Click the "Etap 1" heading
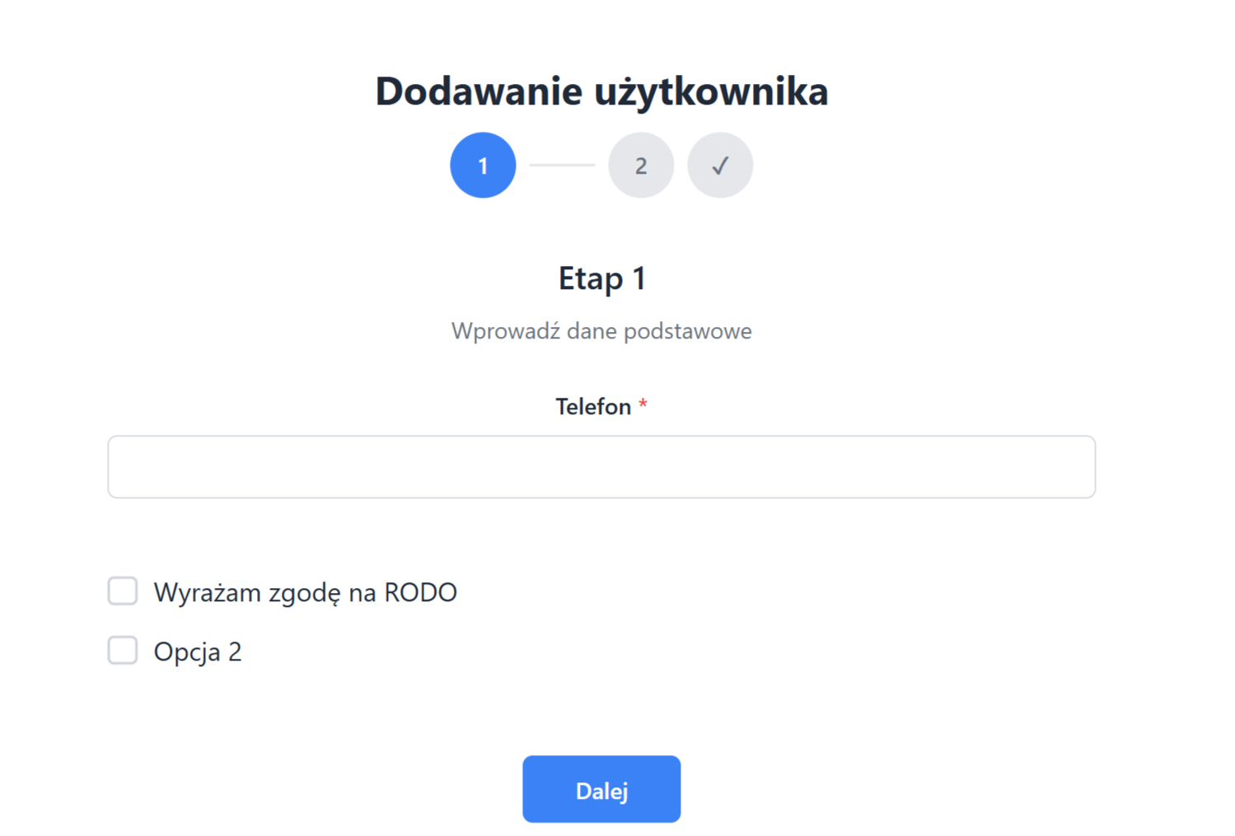The width and height of the screenshot is (1235, 836). tap(601, 278)
